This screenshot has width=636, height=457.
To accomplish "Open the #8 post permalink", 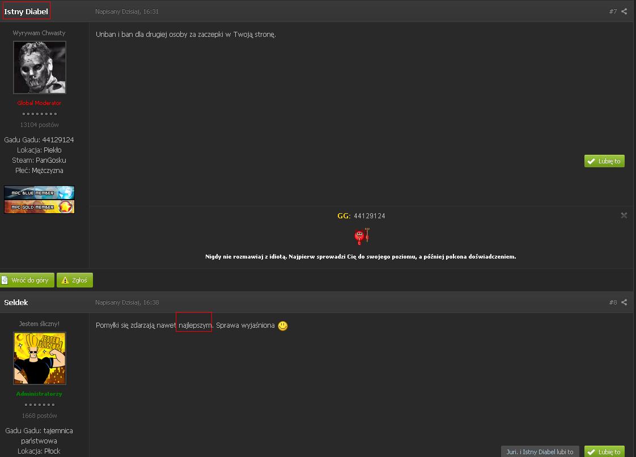I will tap(613, 302).
